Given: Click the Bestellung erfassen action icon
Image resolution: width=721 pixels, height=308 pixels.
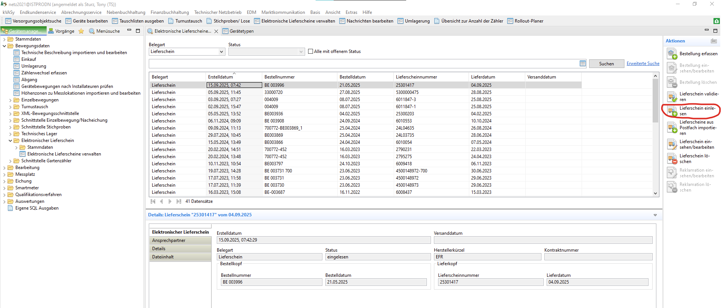Looking at the screenshot, I should pyautogui.click(x=672, y=54).
